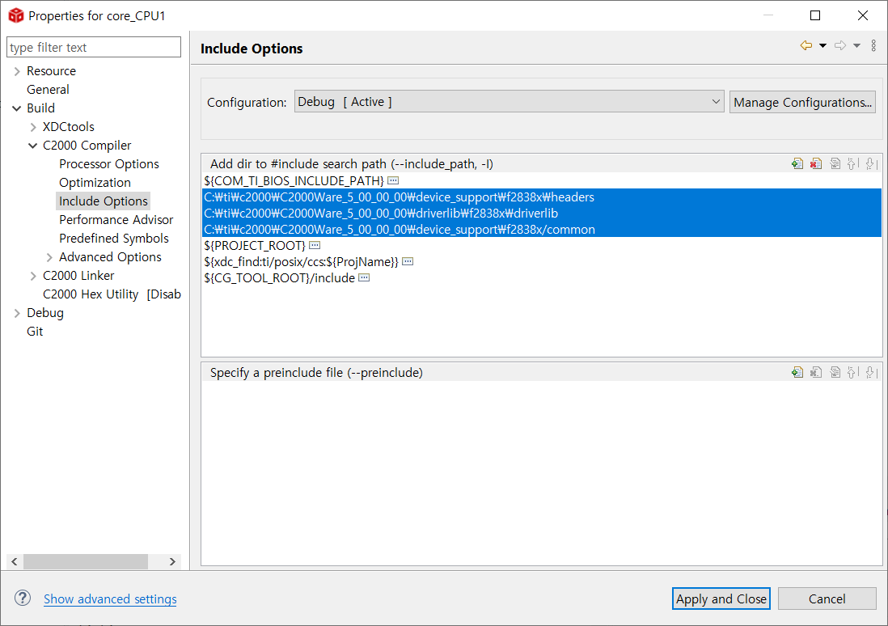Click the tree horizontal scrollbar thumb
888x626 pixels.
coord(86,561)
